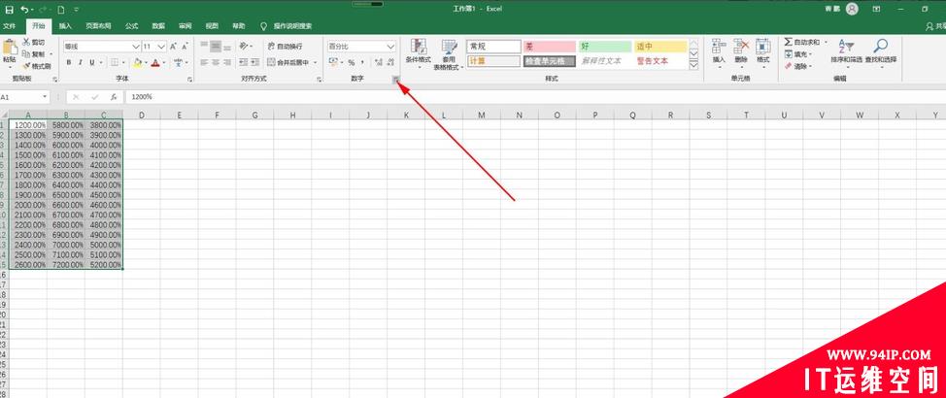Open the Name Box dropdown for A1
Screen dimensions: 946x398
46,97
